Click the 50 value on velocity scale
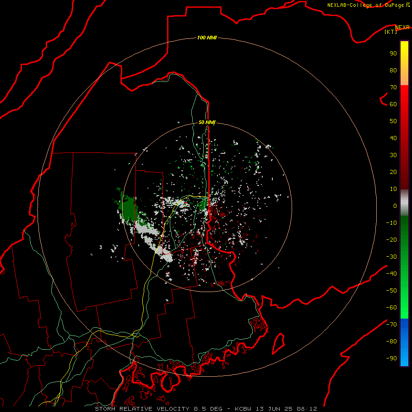This screenshot has width=412, height=412. pos(393,121)
